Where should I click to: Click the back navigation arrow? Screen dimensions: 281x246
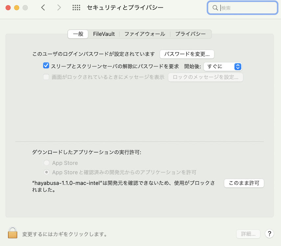43,7
